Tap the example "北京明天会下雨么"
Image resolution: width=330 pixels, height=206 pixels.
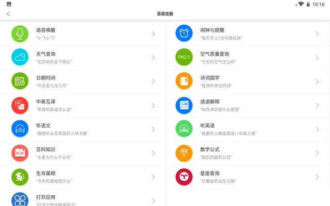click(x=54, y=62)
